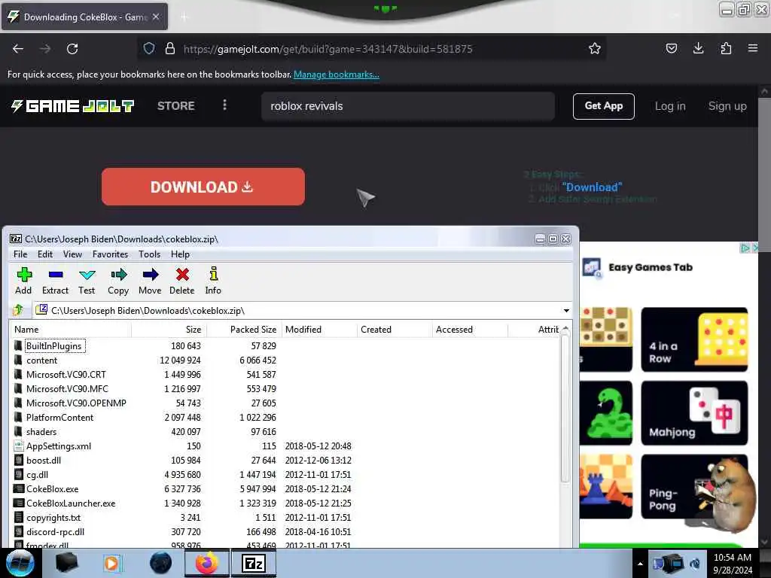Click the Game Jolt search field
This screenshot has height=578, width=771.
tap(408, 106)
